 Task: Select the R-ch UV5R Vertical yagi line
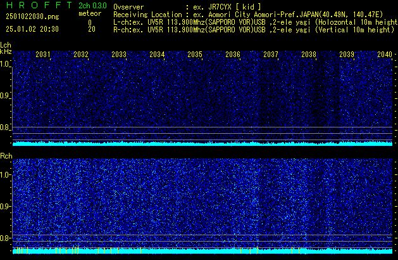pyautogui.click(x=254, y=30)
